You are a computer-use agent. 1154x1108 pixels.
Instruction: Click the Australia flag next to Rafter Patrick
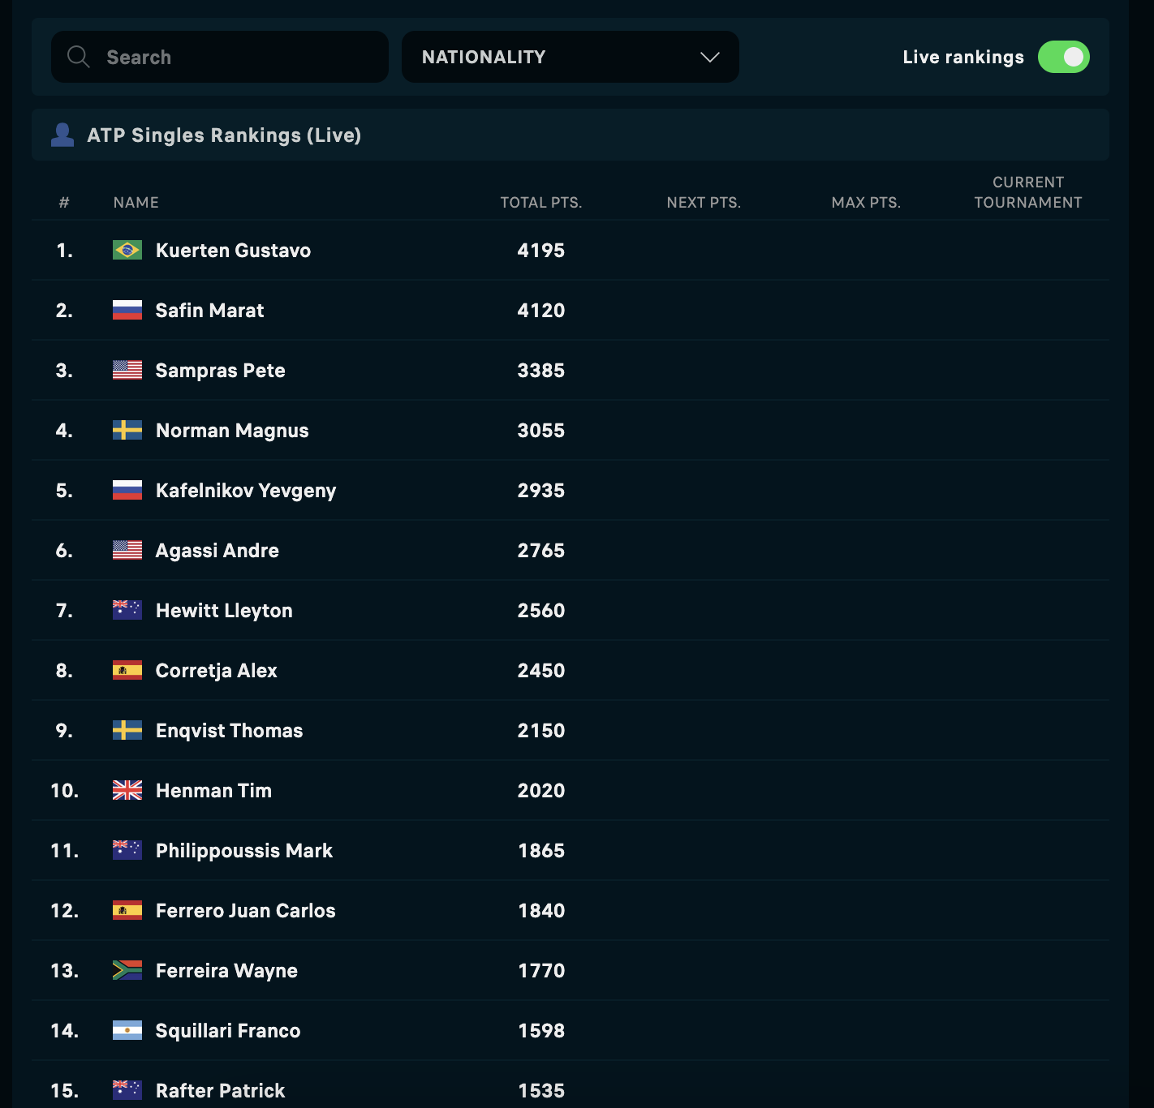tap(127, 1090)
